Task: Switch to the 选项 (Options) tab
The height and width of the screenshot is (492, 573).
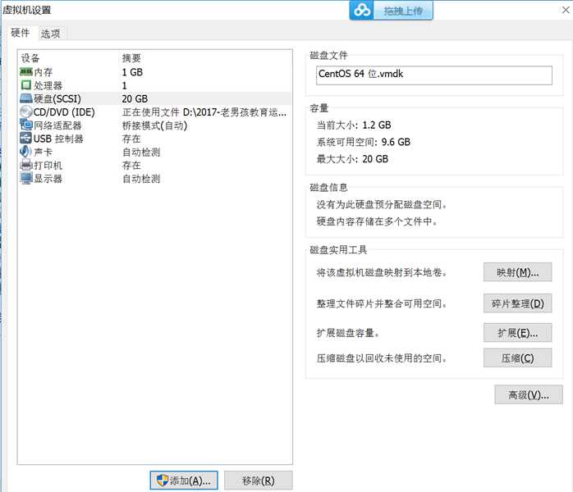Action: [50, 34]
